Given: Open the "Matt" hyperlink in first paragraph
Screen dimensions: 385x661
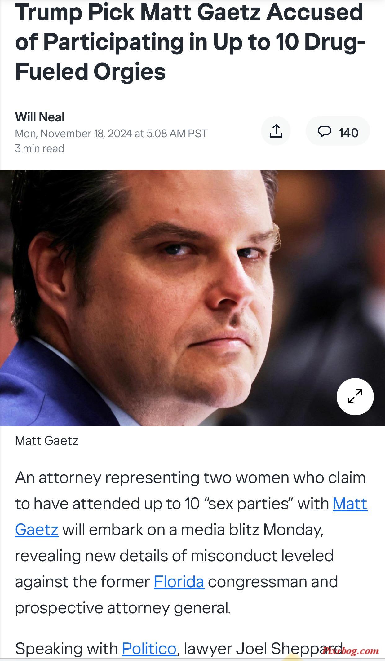Looking at the screenshot, I should pyautogui.click(x=350, y=504).
